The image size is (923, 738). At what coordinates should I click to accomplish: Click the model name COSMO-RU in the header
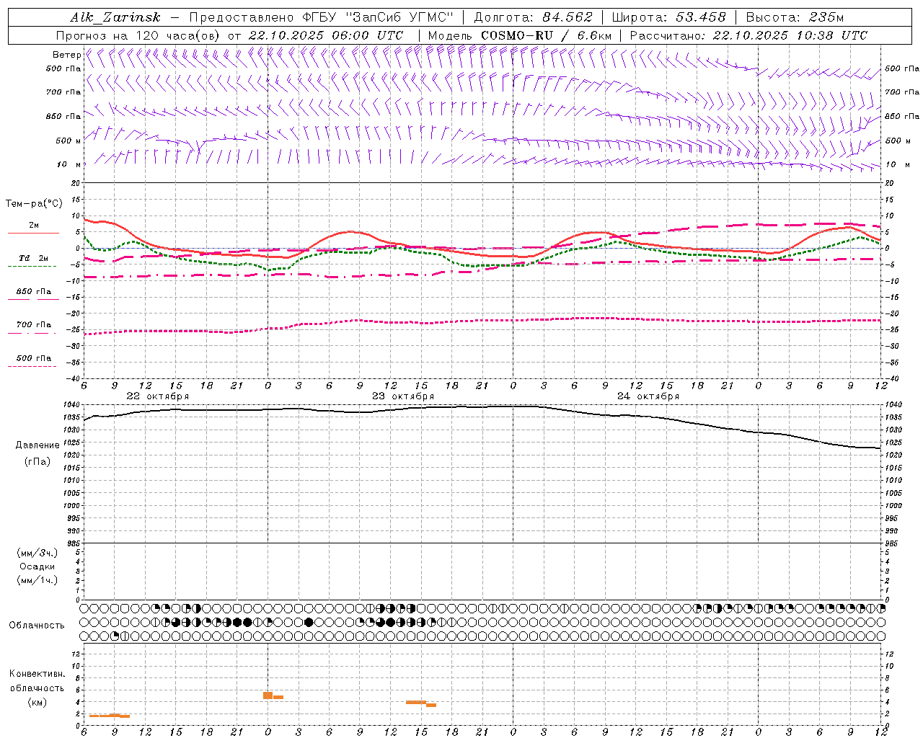513,35
